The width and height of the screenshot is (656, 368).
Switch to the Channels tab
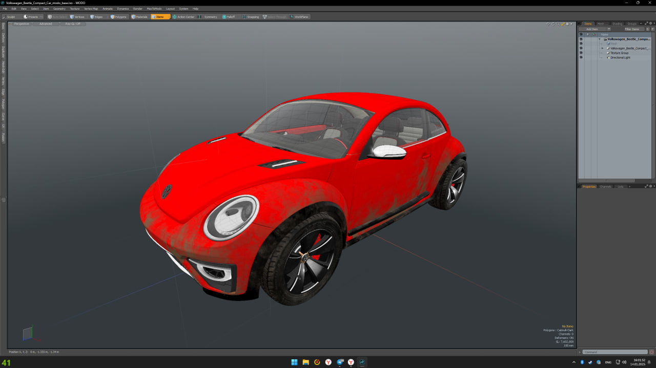tap(605, 186)
